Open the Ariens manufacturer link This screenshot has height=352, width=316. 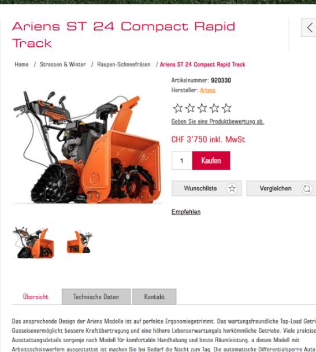pyautogui.click(x=207, y=90)
